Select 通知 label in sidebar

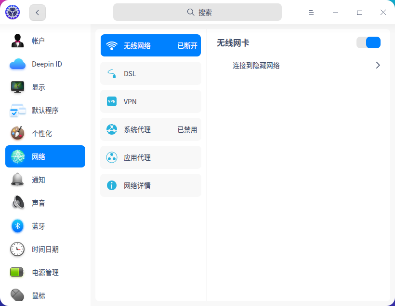[x=38, y=180]
